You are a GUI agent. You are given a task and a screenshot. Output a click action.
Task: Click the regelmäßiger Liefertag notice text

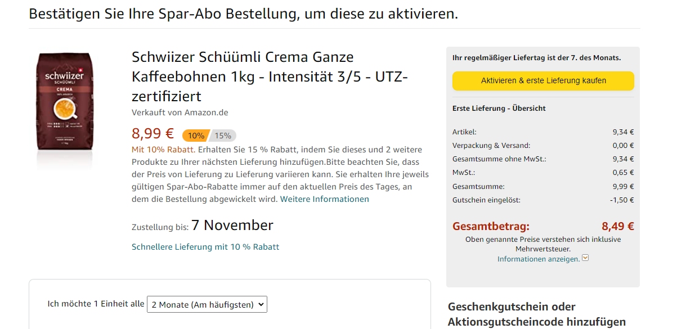pyautogui.click(x=536, y=58)
